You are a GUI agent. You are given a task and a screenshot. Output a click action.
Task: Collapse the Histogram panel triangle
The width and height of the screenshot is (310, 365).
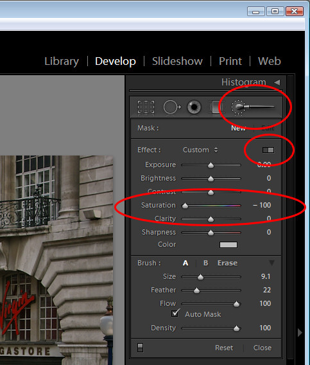pyautogui.click(x=277, y=82)
